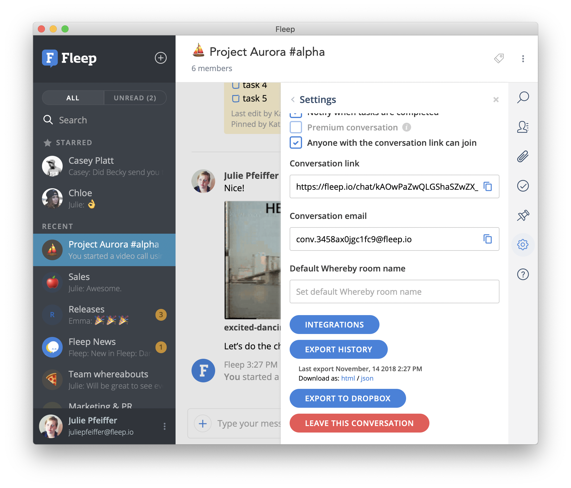
Task: Open the pinboard pin icon
Action: [x=523, y=215]
